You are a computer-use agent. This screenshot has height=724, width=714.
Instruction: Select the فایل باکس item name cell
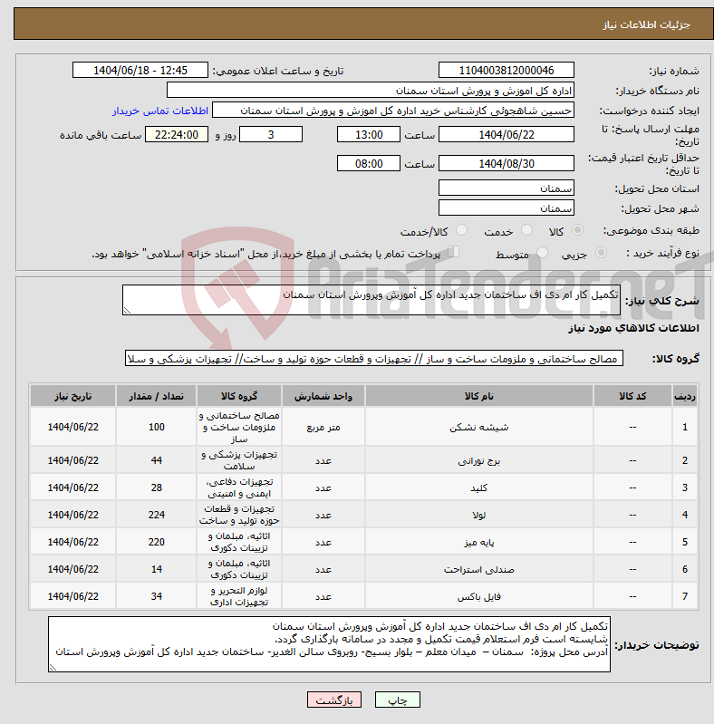click(x=479, y=596)
